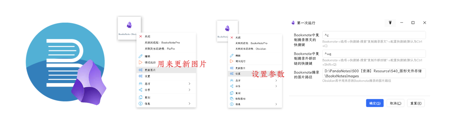Click the 调试运行 play icon in the Obsidian menu
This screenshot has width=462, height=126.
[x=232, y=61]
